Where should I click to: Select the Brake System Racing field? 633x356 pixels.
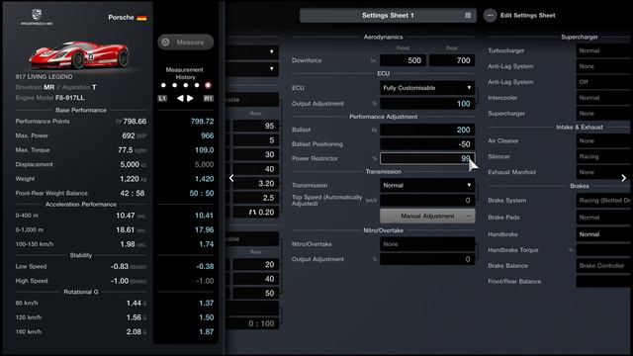coord(604,200)
